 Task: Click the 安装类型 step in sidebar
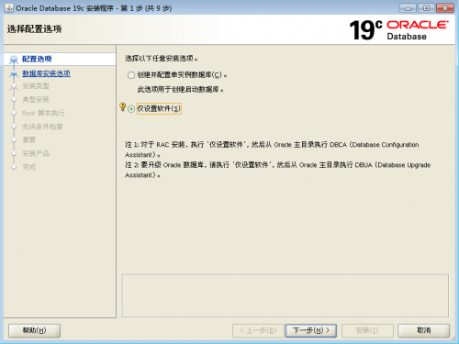coord(36,86)
